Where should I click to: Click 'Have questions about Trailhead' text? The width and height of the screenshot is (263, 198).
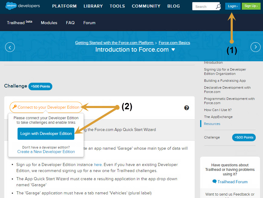pyautogui.click(x=230, y=170)
